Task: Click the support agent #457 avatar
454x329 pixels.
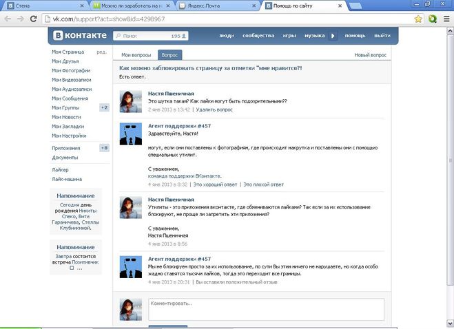Action: pyautogui.click(x=131, y=134)
